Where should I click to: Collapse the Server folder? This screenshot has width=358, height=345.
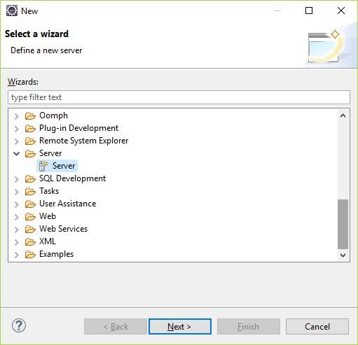(x=16, y=153)
